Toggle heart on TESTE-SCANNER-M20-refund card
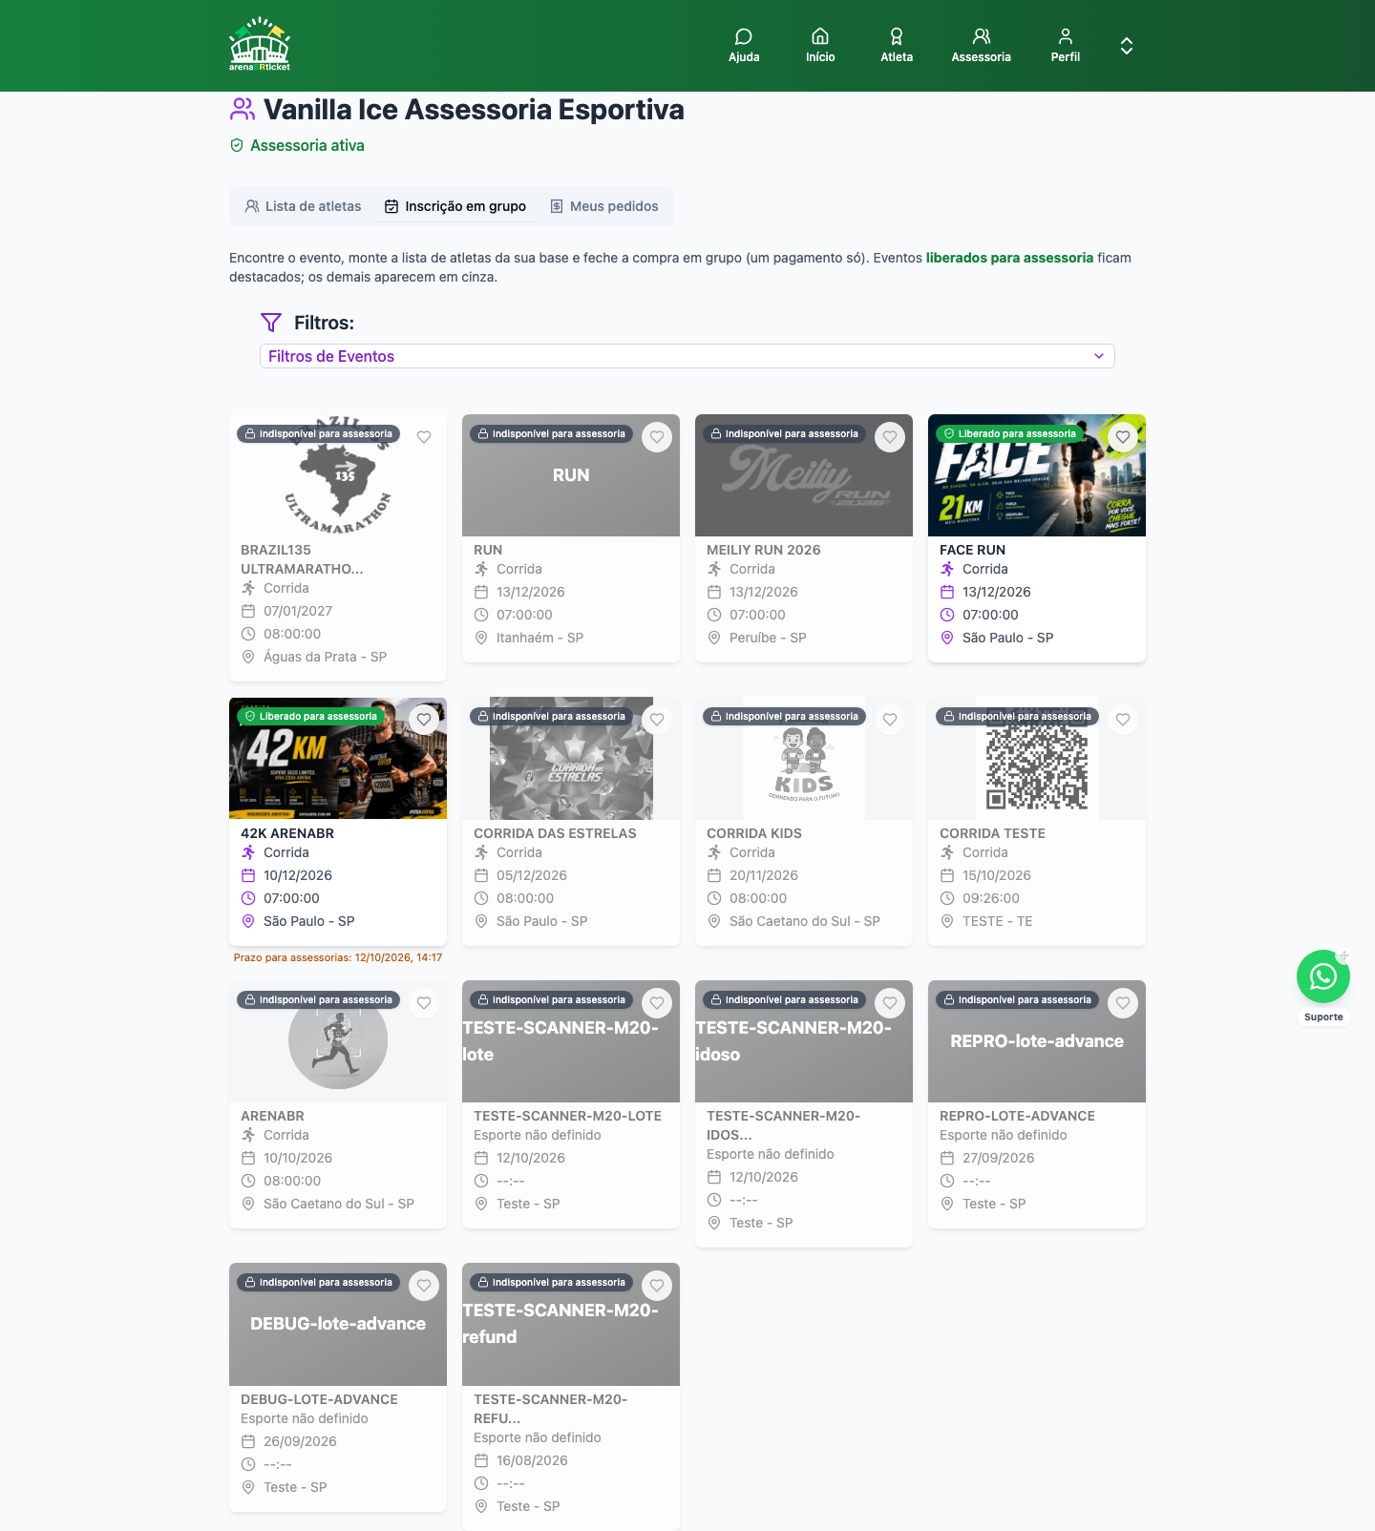1375x1531 pixels. (x=657, y=1286)
